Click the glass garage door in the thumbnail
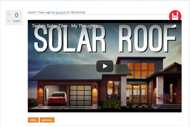Screen dimensions: 190x127 [80, 95]
